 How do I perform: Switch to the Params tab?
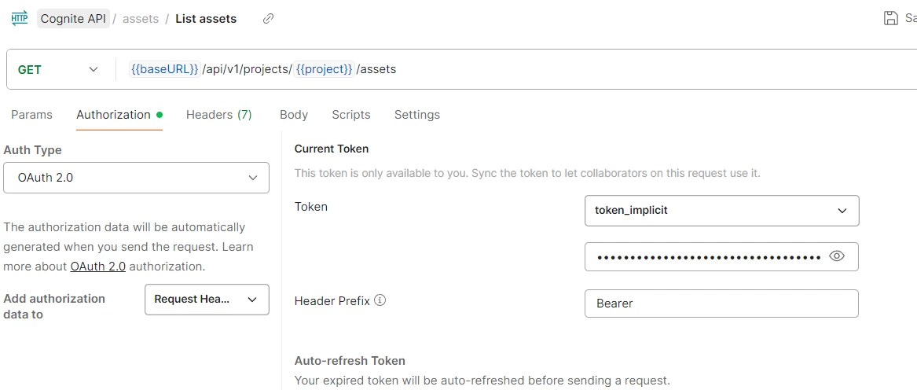[x=31, y=115]
